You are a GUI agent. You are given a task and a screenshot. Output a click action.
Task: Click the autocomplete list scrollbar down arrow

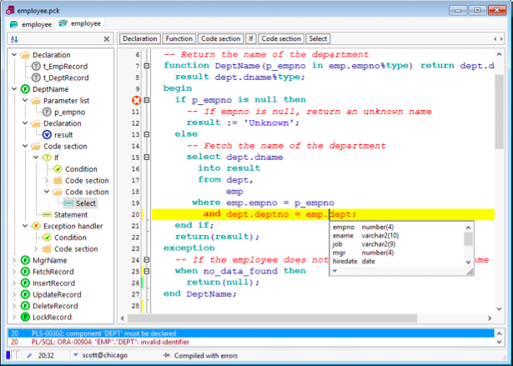coord(468,262)
